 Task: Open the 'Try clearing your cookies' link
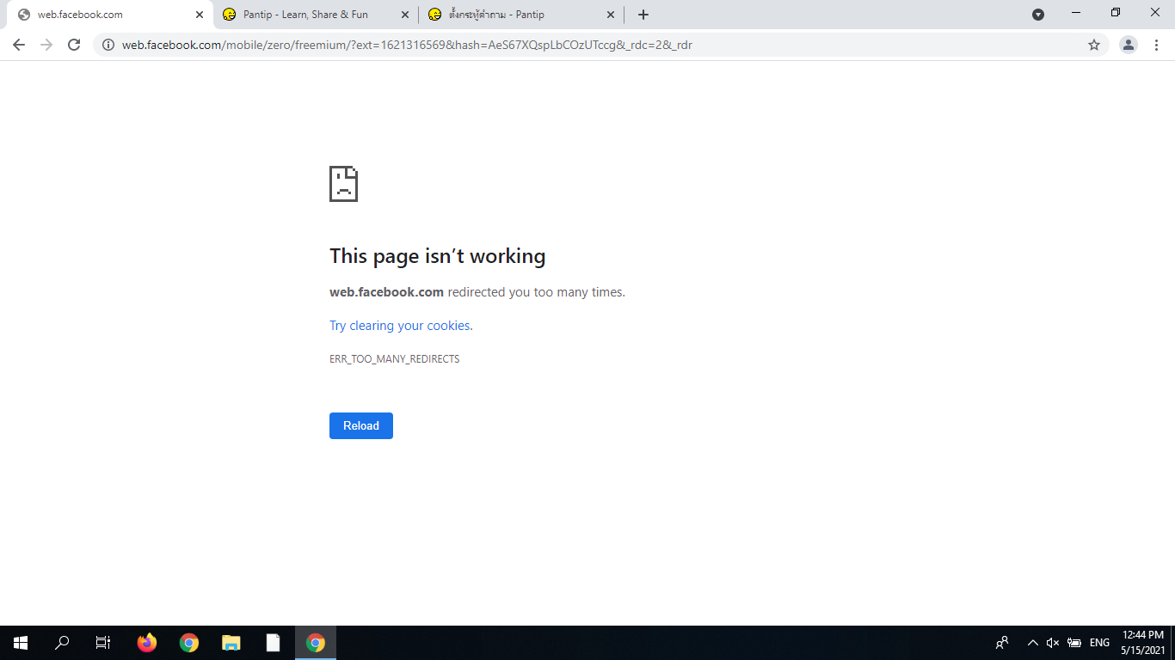[401, 326]
